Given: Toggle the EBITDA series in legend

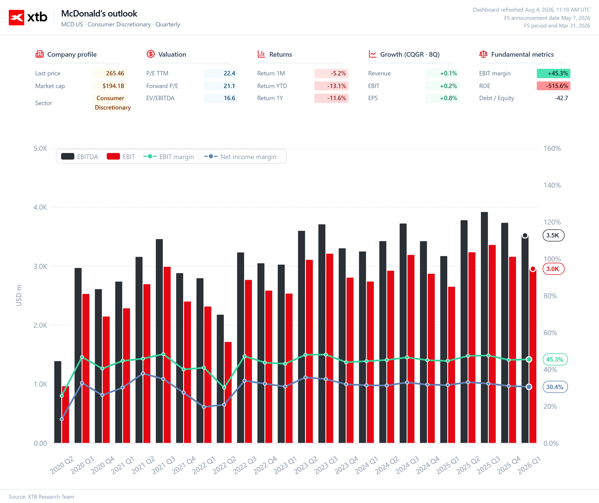Looking at the screenshot, I should coord(80,157).
